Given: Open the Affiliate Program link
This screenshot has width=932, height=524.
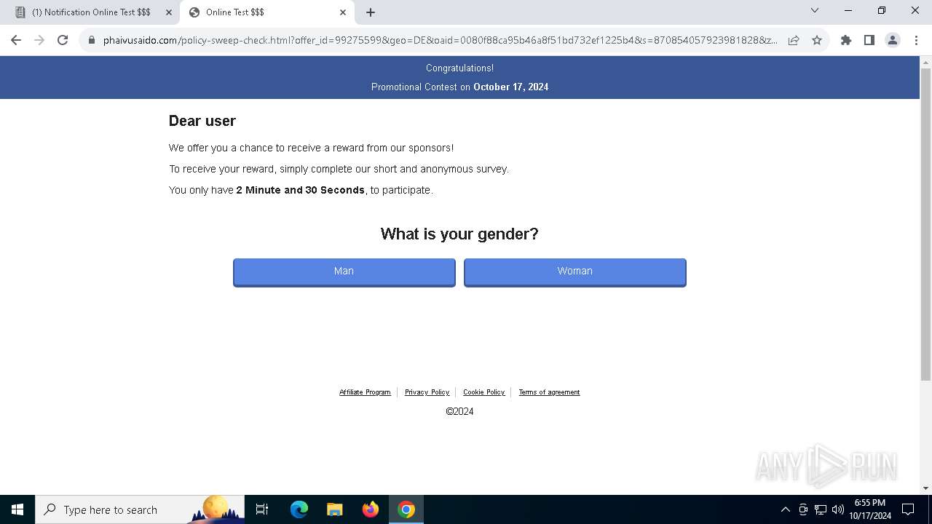Looking at the screenshot, I should [365, 392].
